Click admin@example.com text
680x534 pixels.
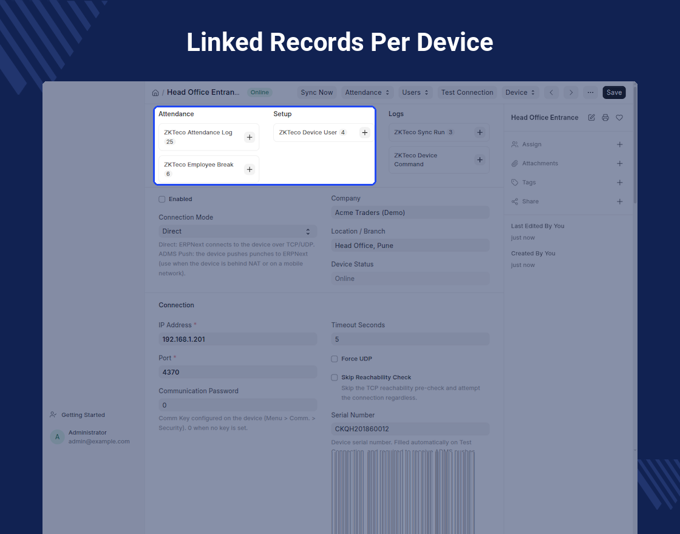[x=99, y=441]
